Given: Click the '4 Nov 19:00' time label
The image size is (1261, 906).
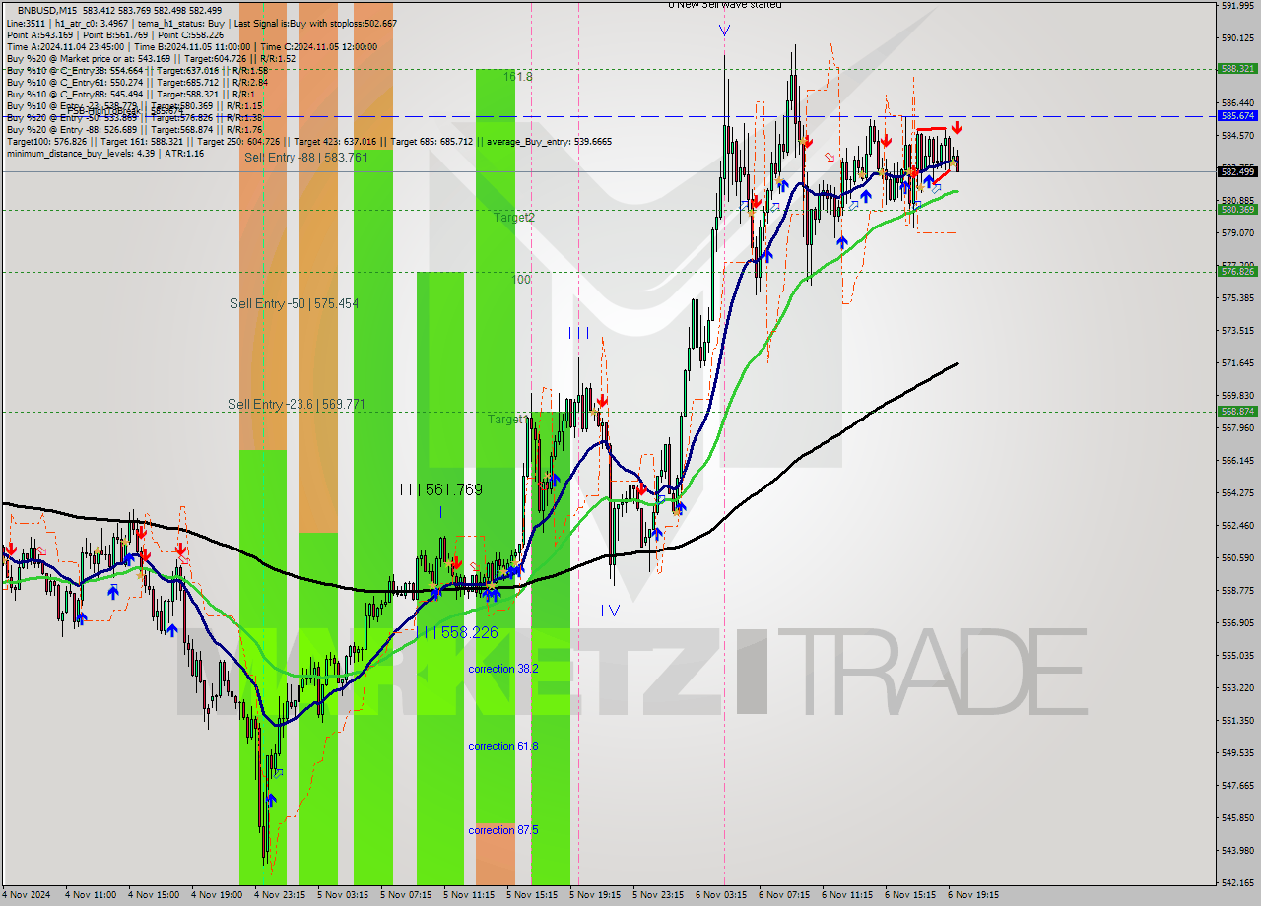Looking at the screenshot, I should [217, 895].
